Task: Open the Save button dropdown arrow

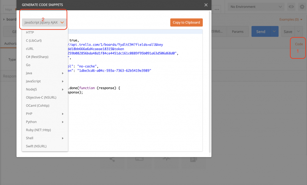Action: pos(299,31)
